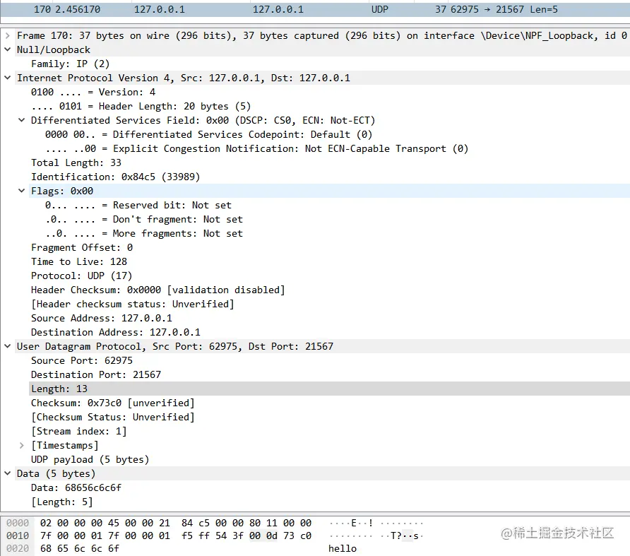Collapse the Flags: 0x00 node
Viewport: 630px width, 556px height.
(x=22, y=191)
